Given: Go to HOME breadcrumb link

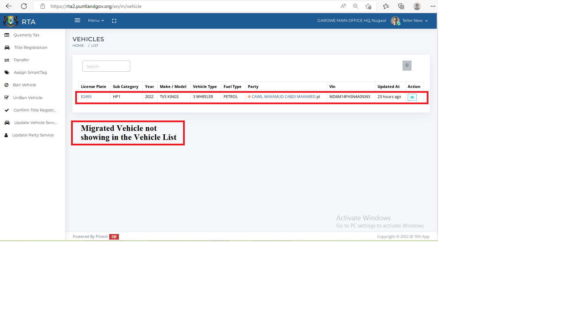Looking at the screenshot, I should (78, 46).
